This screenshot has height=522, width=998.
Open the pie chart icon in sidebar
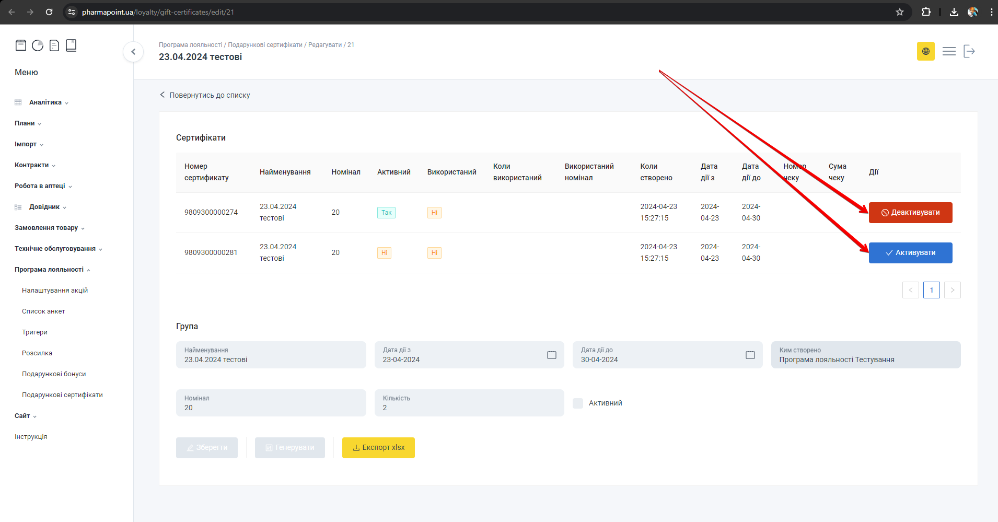click(38, 45)
